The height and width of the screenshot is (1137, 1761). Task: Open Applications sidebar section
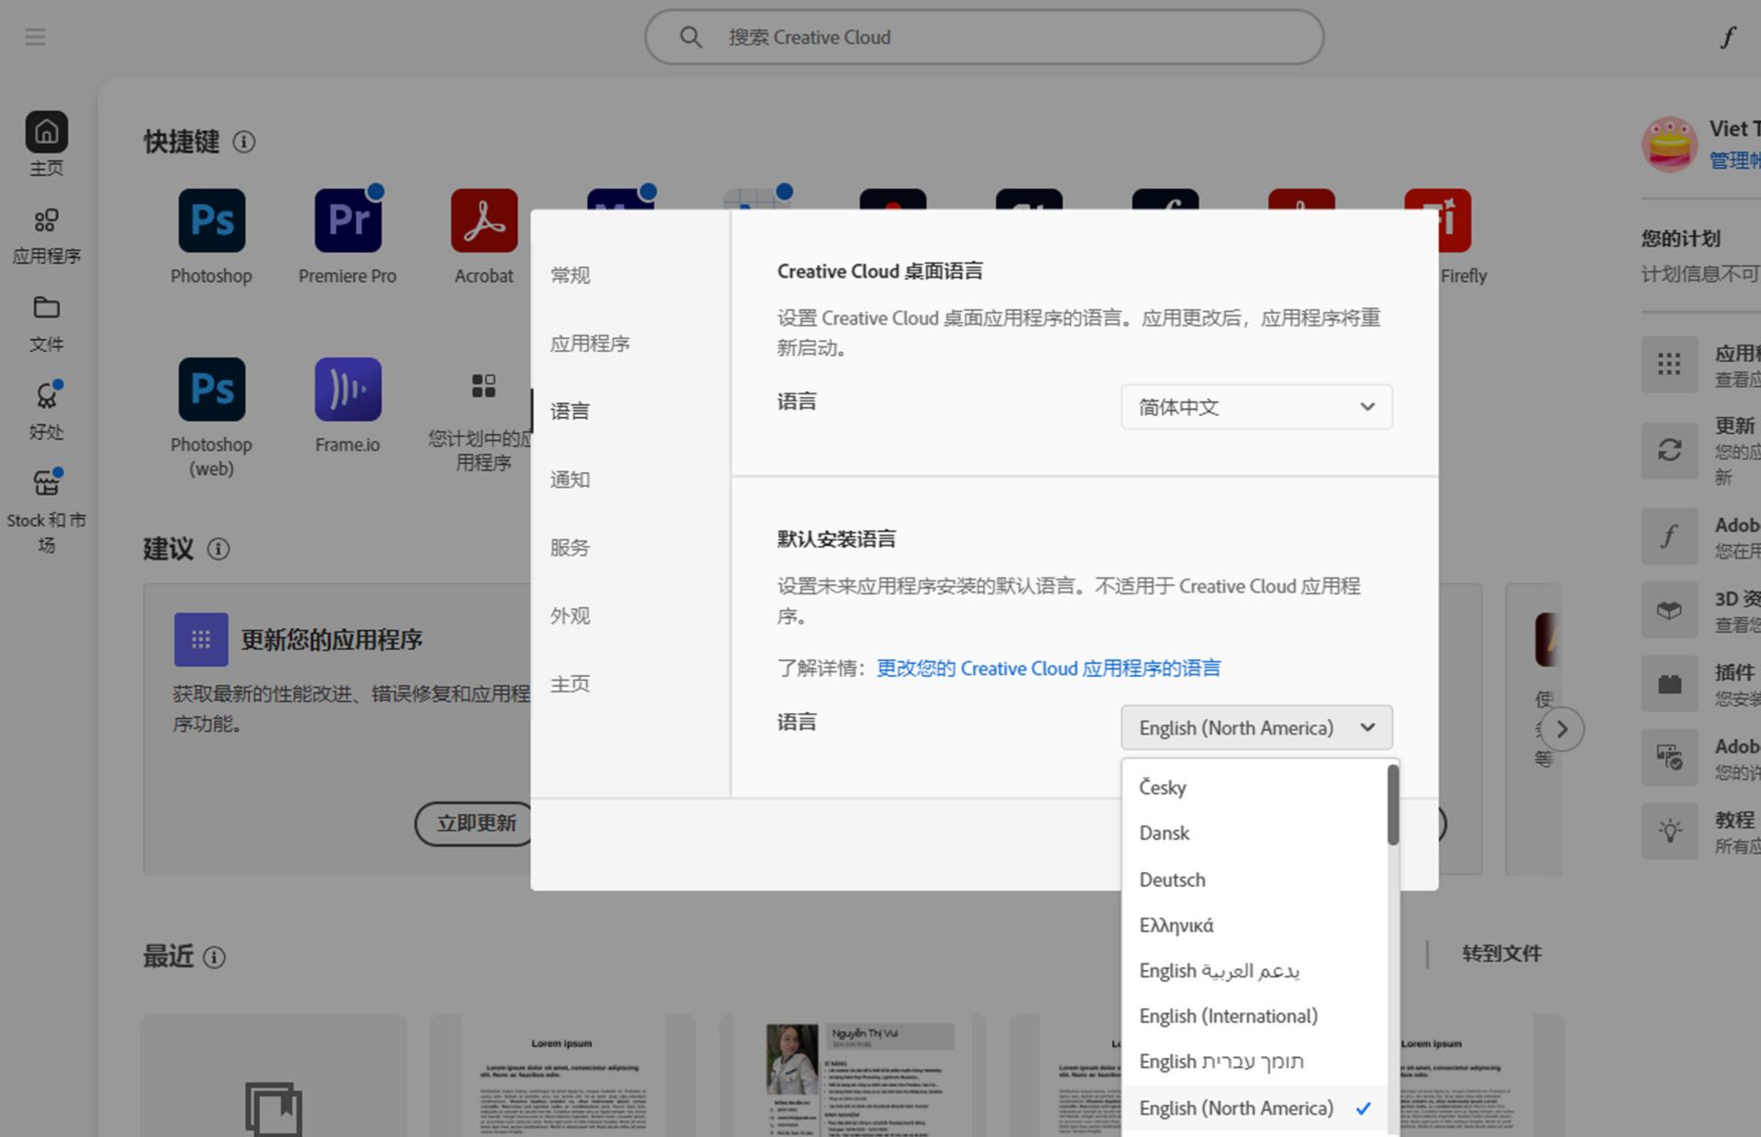point(47,221)
